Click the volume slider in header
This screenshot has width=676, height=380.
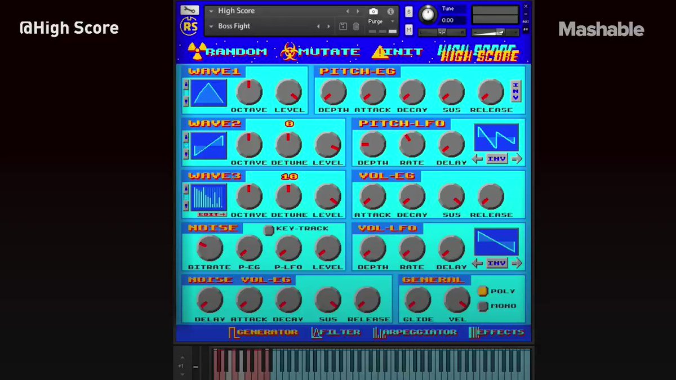(x=495, y=32)
